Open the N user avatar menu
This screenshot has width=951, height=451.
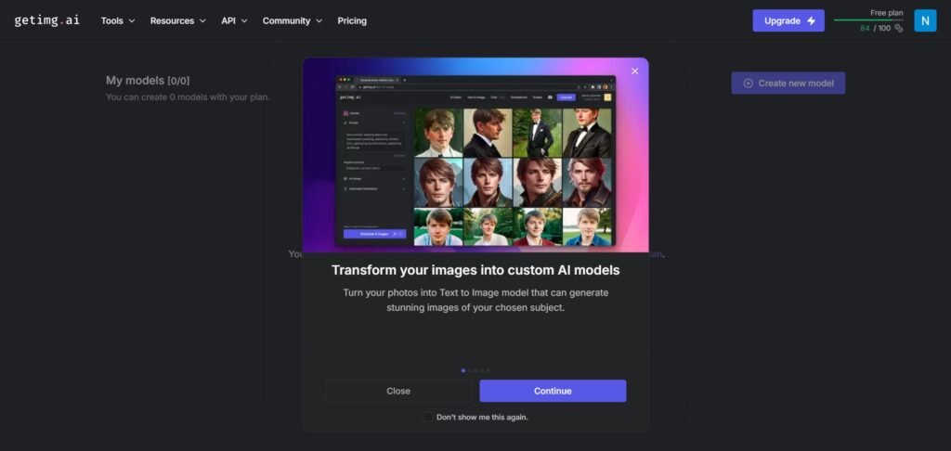pyautogui.click(x=924, y=20)
